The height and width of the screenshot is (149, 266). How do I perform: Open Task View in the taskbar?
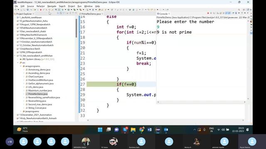(x=108, y=130)
